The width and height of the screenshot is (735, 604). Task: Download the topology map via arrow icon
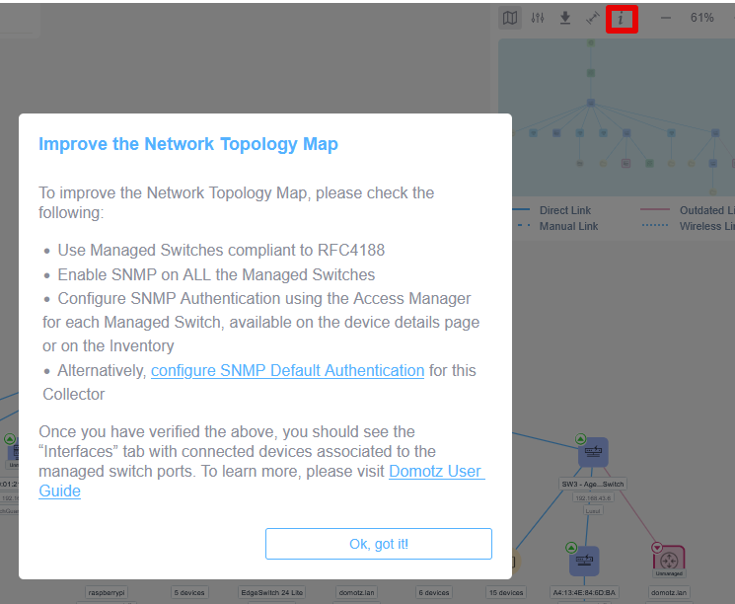click(x=565, y=19)
